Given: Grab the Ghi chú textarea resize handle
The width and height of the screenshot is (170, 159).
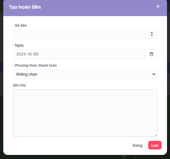Looking at the screenshot, I should (x=156, y=135).
